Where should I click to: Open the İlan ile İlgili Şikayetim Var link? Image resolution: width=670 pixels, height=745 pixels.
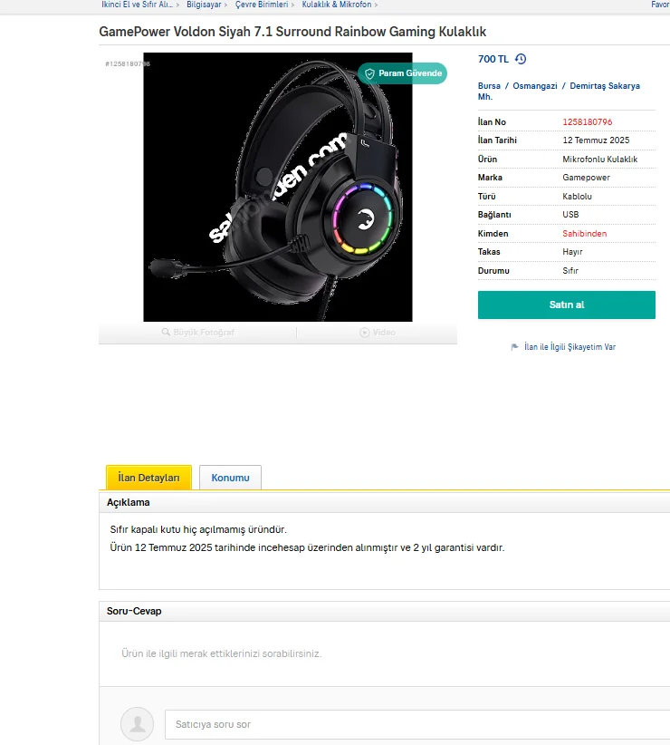point(569,347)
